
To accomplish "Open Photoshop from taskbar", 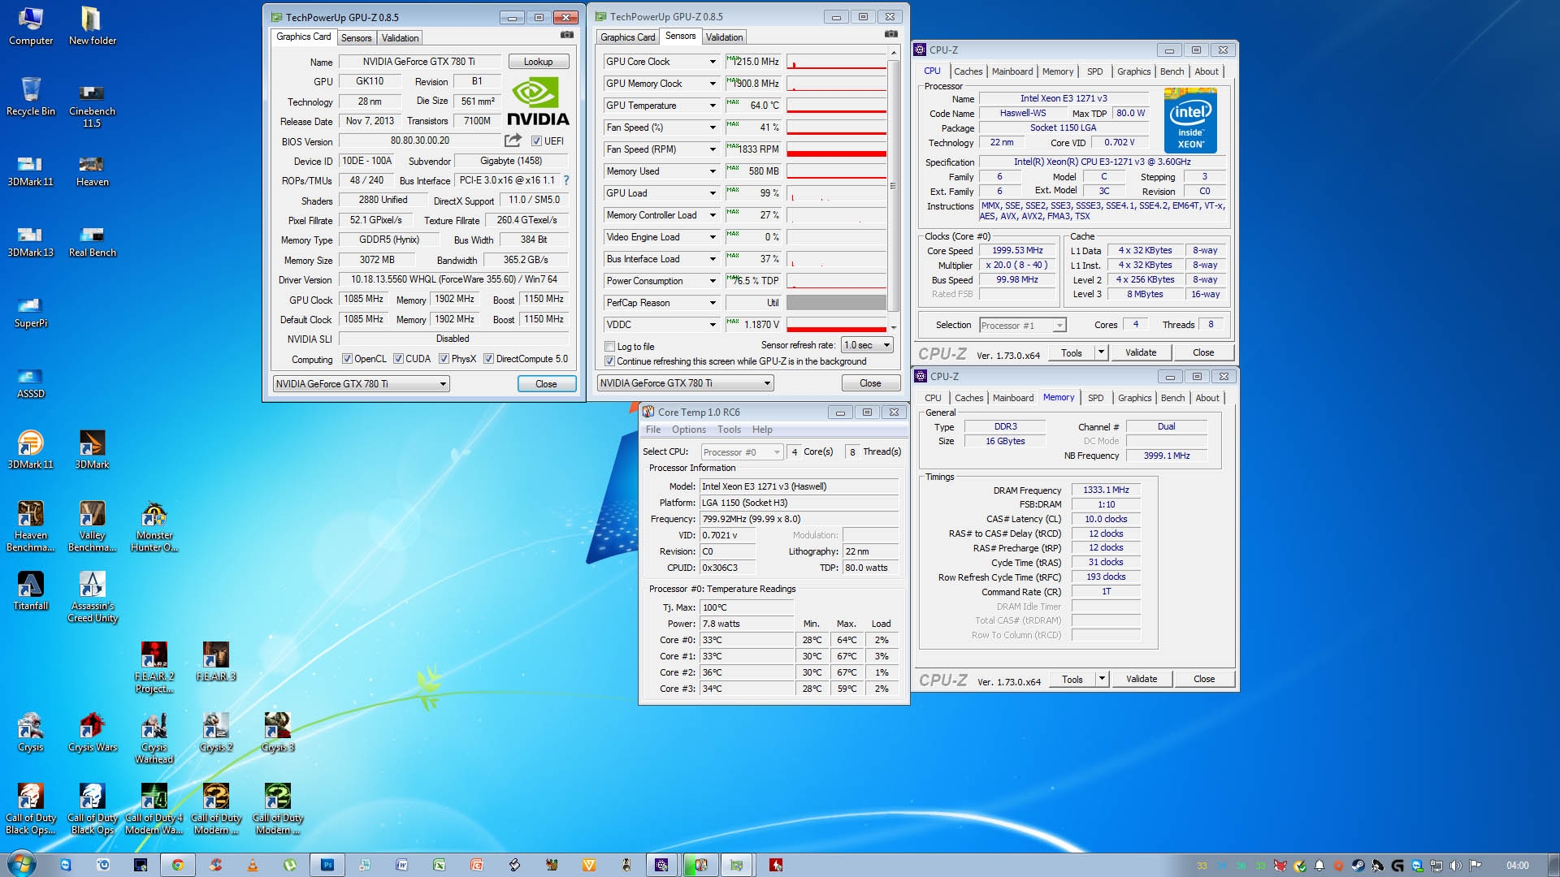I will pyautogui.click(x=327, y=865).
